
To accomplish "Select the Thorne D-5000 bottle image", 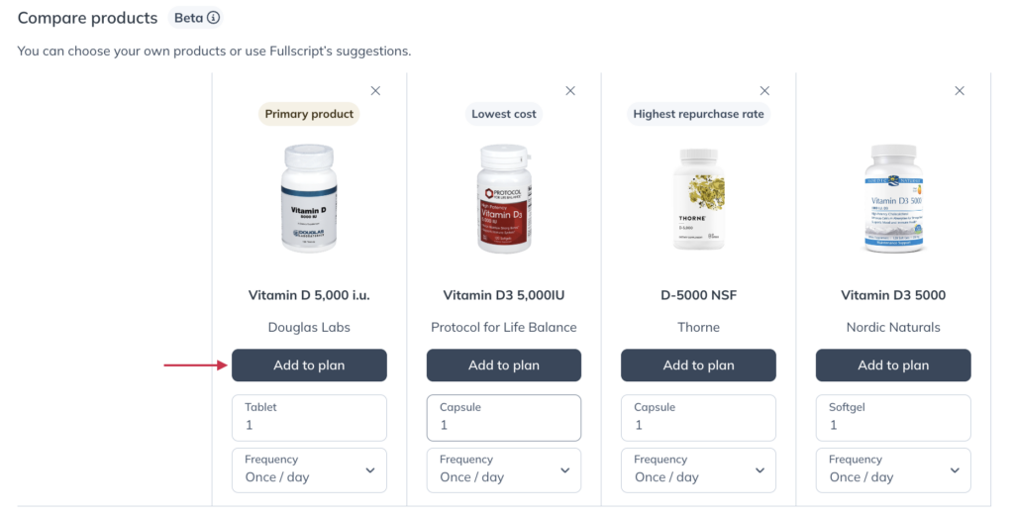I will coord(699,198).
